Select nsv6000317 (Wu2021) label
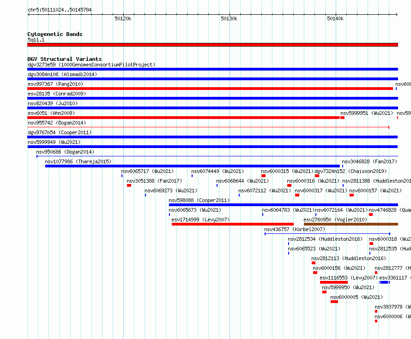This screenshot has height=339, width=411. (321, 190)
